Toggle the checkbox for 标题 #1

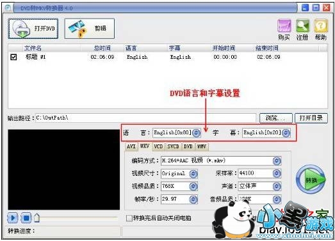[x=13, y=57]
